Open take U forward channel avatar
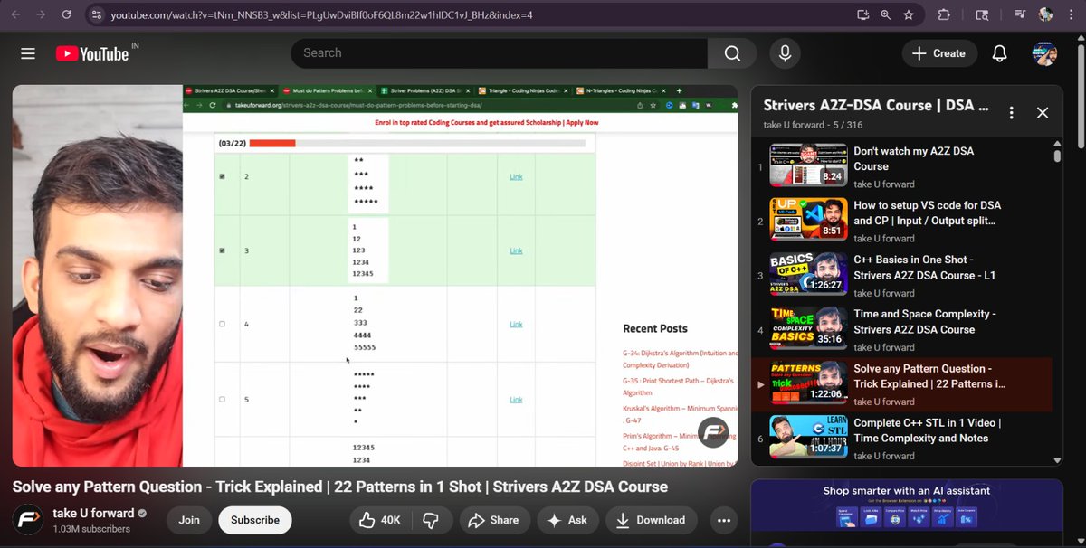The height and width of the screenshot is (548, 1086). 28,520
